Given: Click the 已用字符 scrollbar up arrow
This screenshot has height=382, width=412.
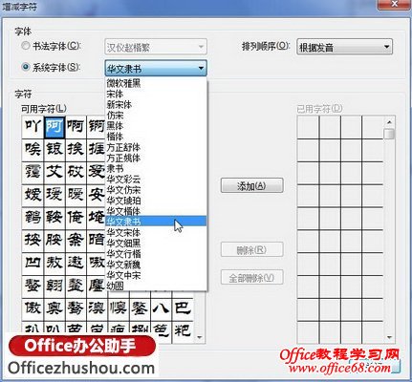Looking at the screenshot, I should [x=389, y=122].
